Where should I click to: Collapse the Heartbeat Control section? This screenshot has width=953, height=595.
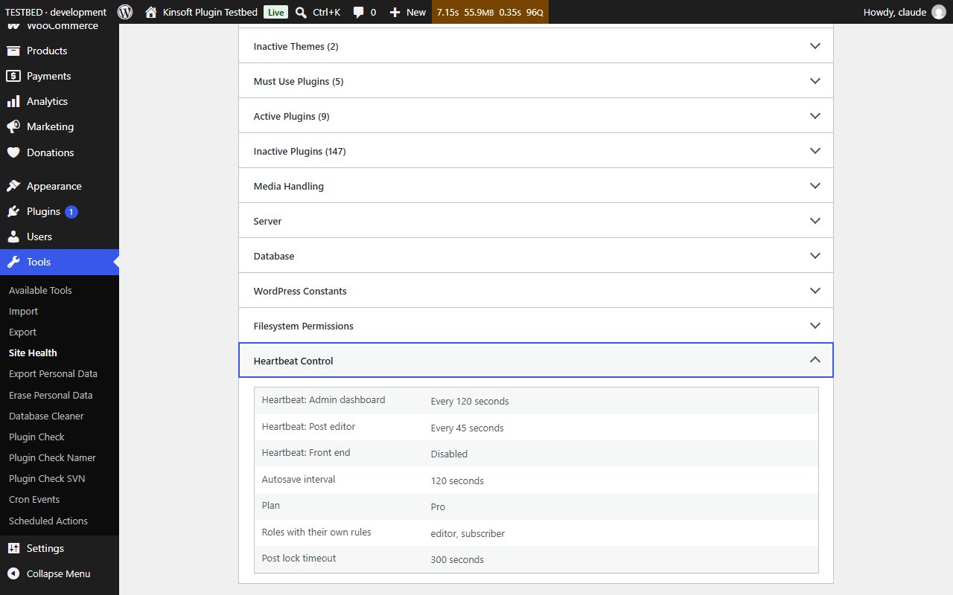tap(535, 361)
